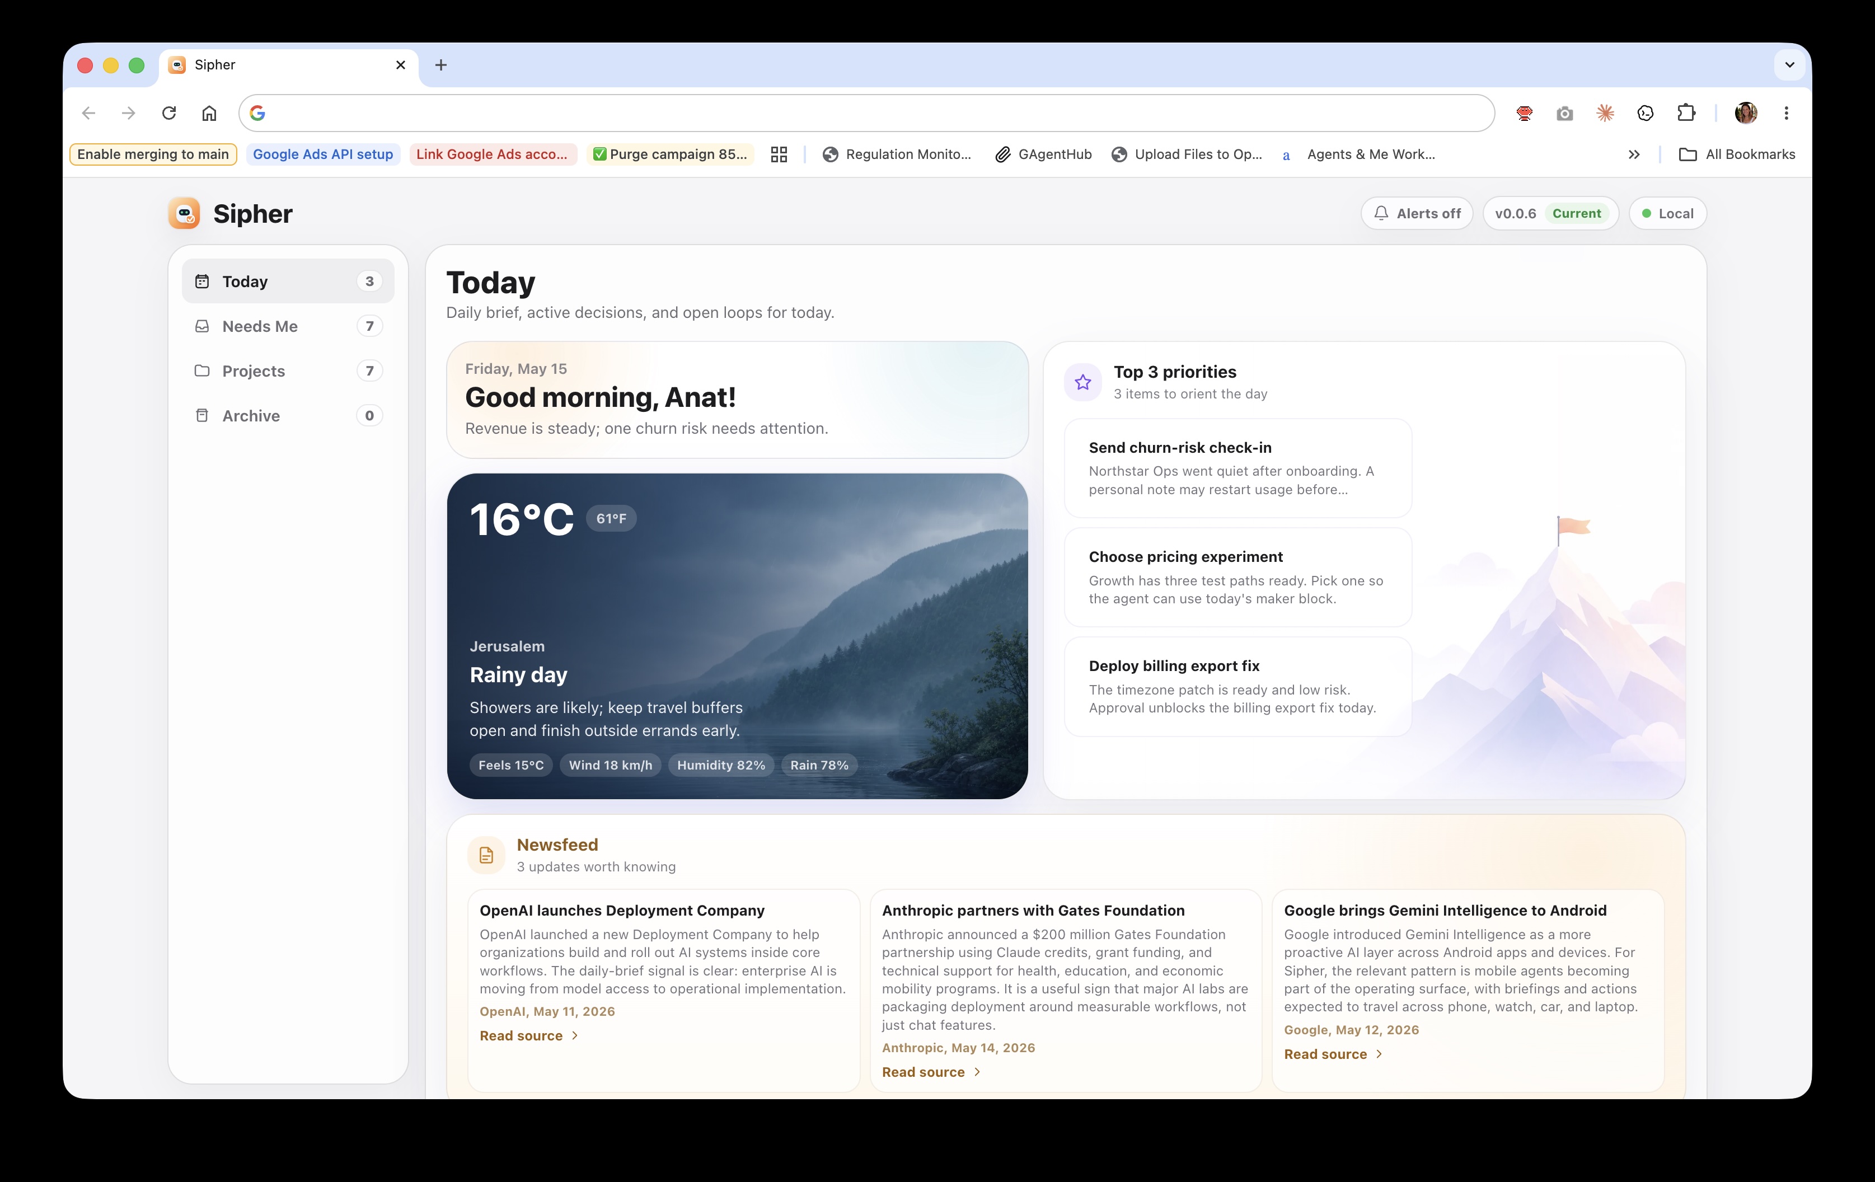Click the Top 3 priorities star icon

1082,382
